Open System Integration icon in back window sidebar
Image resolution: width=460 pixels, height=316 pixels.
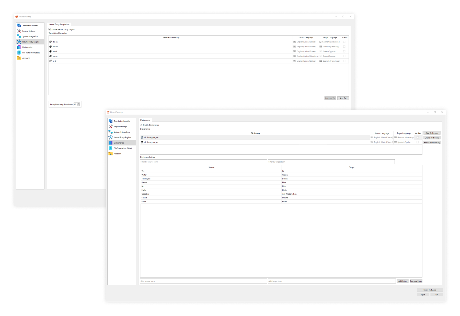19,36
